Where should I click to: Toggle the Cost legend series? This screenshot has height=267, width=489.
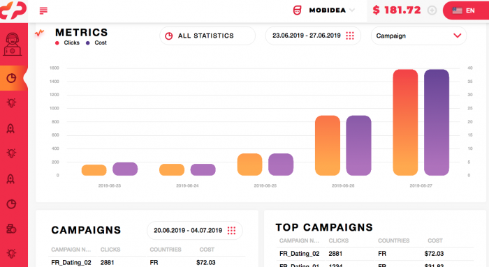(x=96, y=43)
